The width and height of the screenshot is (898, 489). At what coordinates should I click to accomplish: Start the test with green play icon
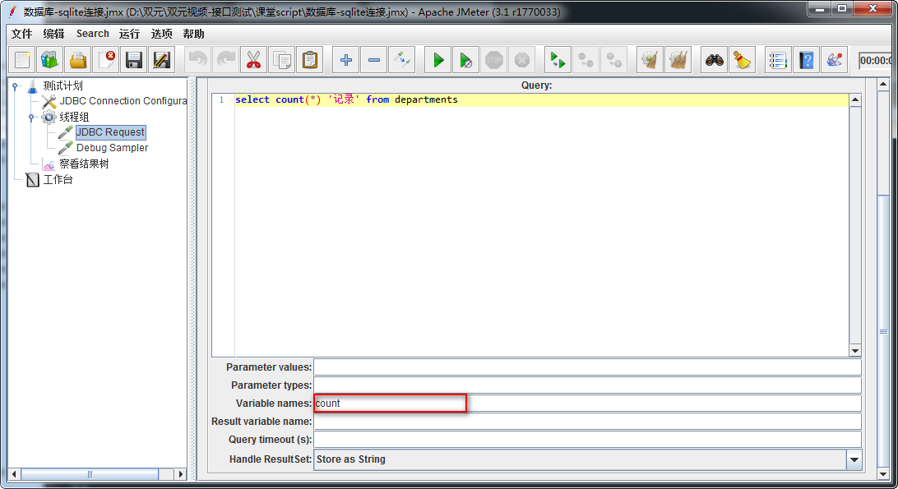(x=438, y=60)
